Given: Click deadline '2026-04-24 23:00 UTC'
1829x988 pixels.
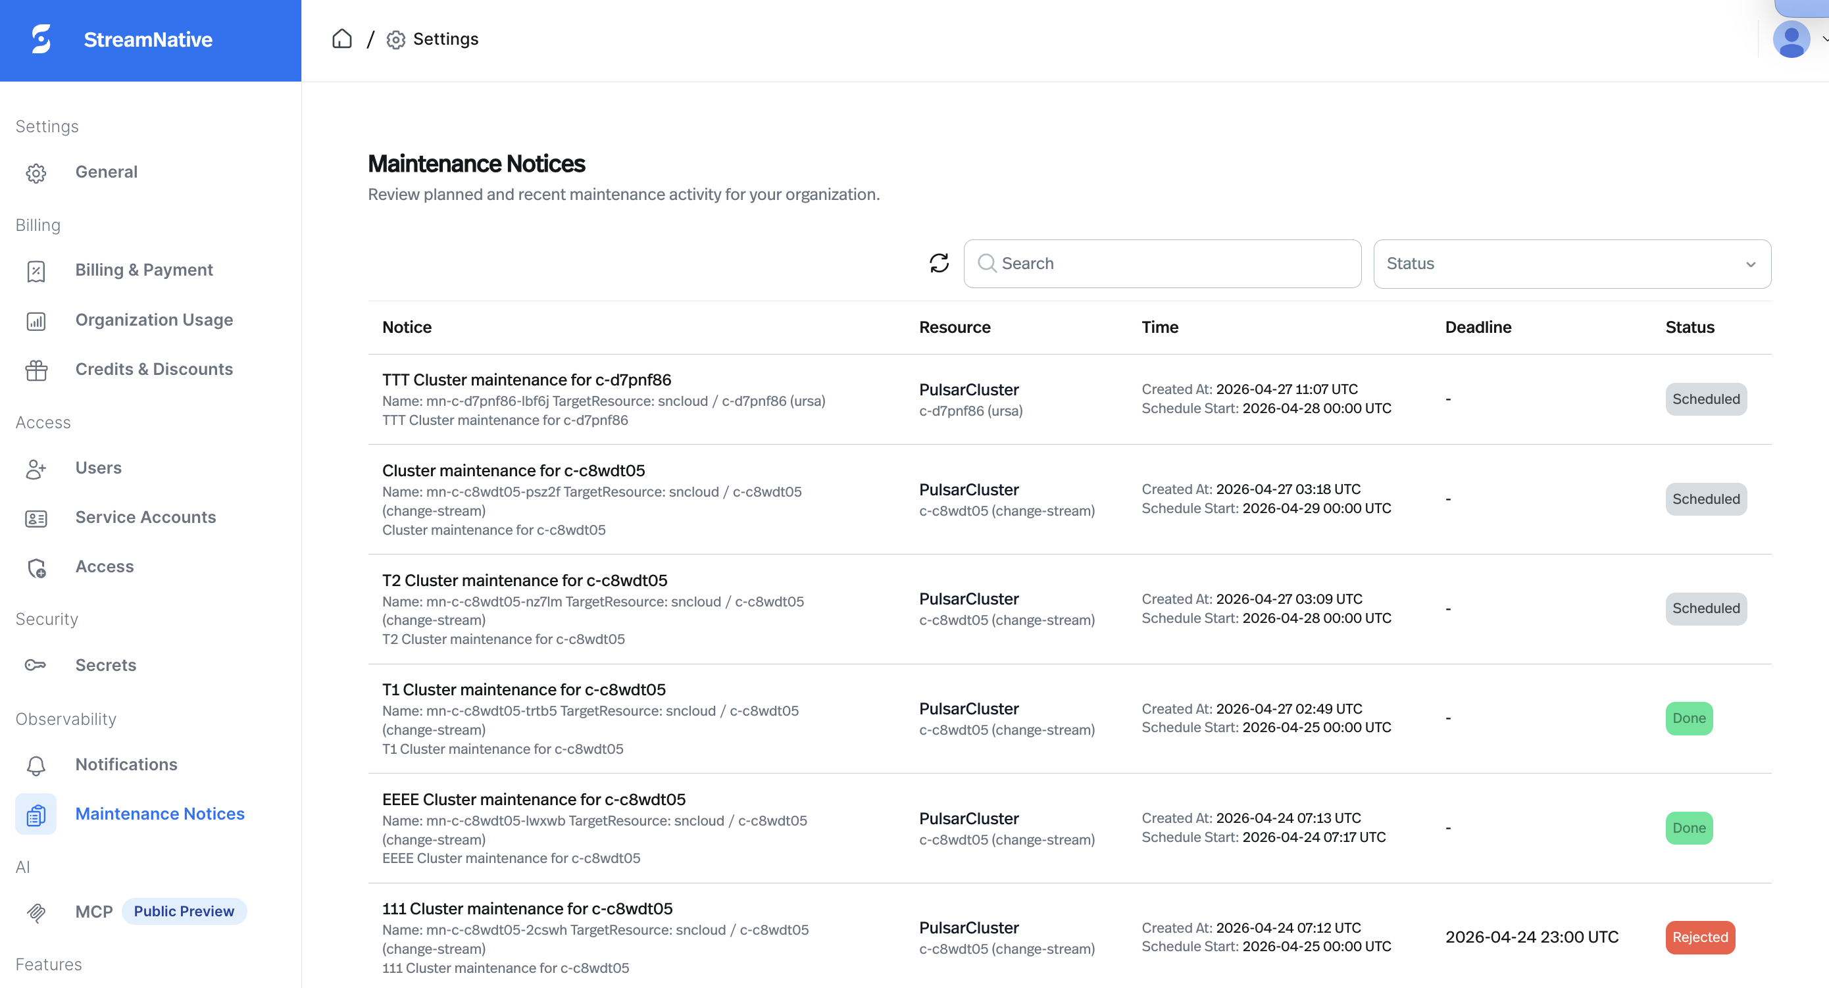Looking at the screenshot, I should (x=1532, y=937).
